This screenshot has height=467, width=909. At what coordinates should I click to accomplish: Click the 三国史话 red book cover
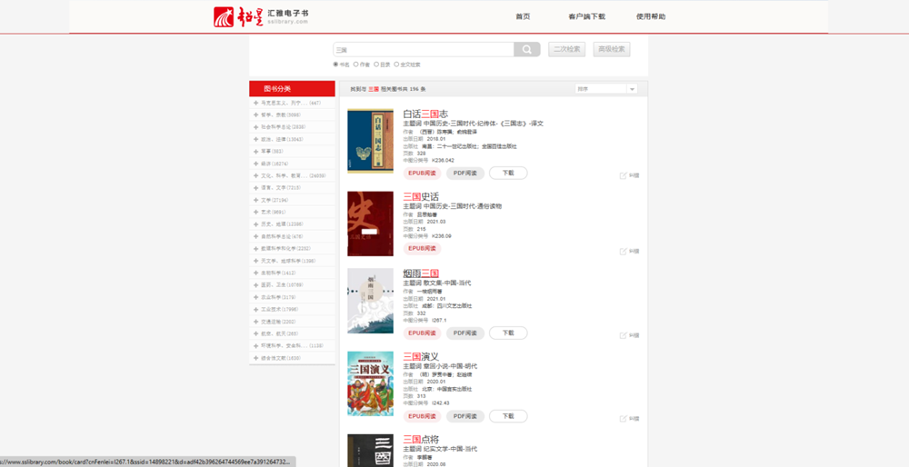371,224
